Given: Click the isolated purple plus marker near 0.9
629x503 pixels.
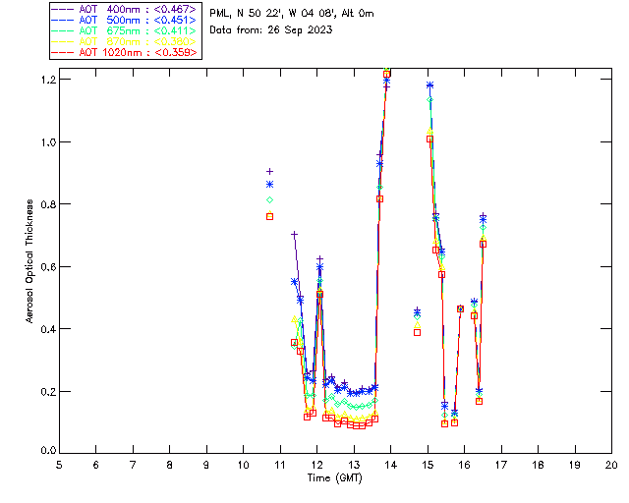Looking at the screenshot, I should (270, 172).
